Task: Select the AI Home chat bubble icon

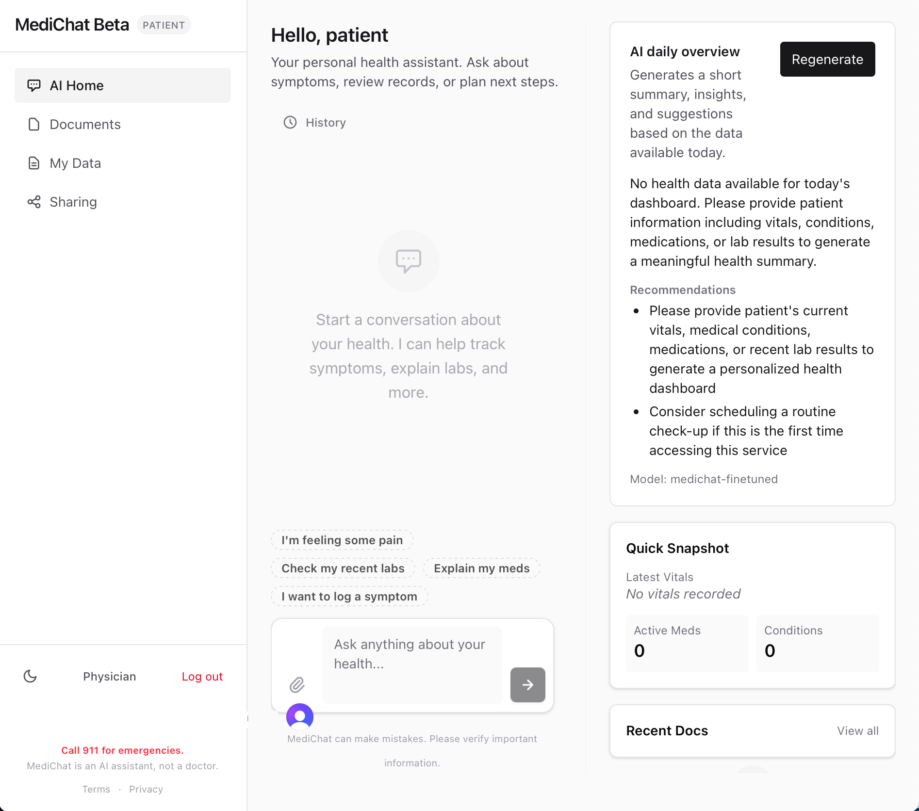Action: (x=33, y=85)
